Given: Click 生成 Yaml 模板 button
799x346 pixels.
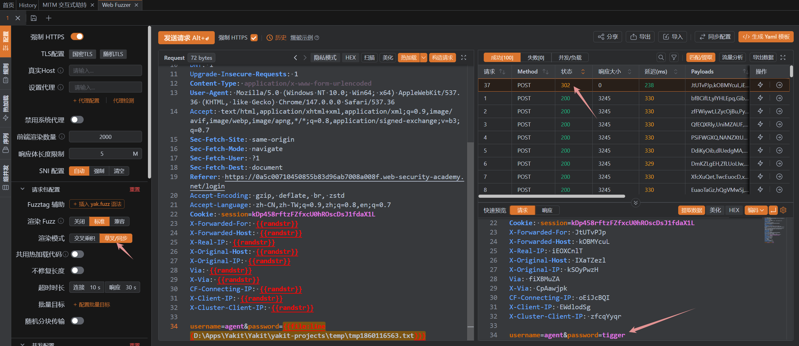Looking at the screenshot, I should pyautogui.click(x=766, y=37).
